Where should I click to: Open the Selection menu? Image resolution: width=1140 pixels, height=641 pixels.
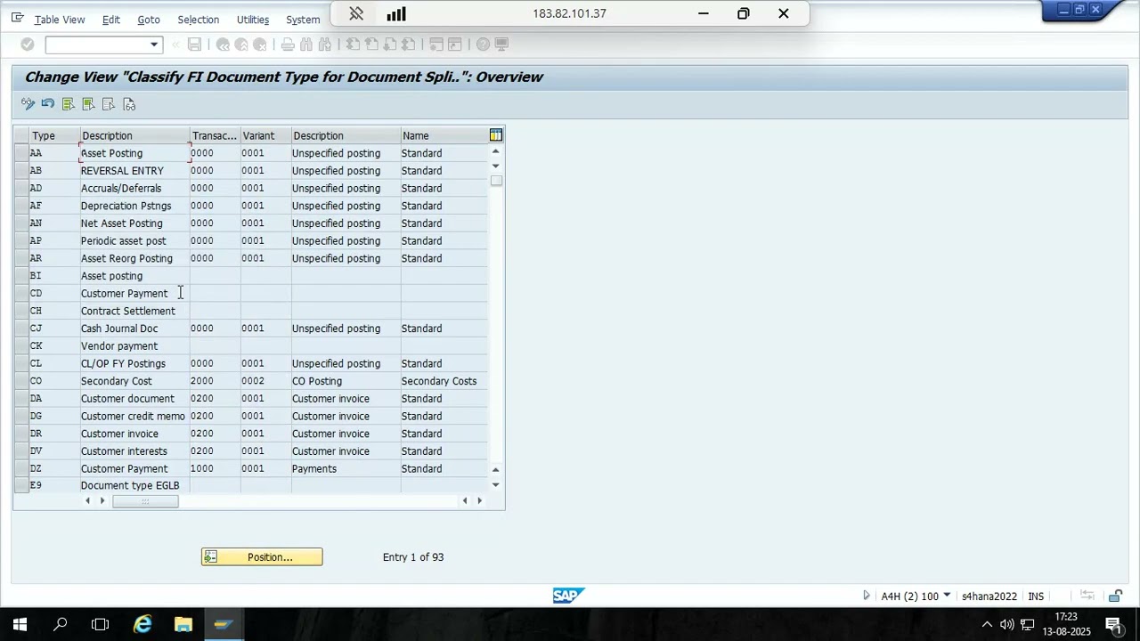(198, 20)
